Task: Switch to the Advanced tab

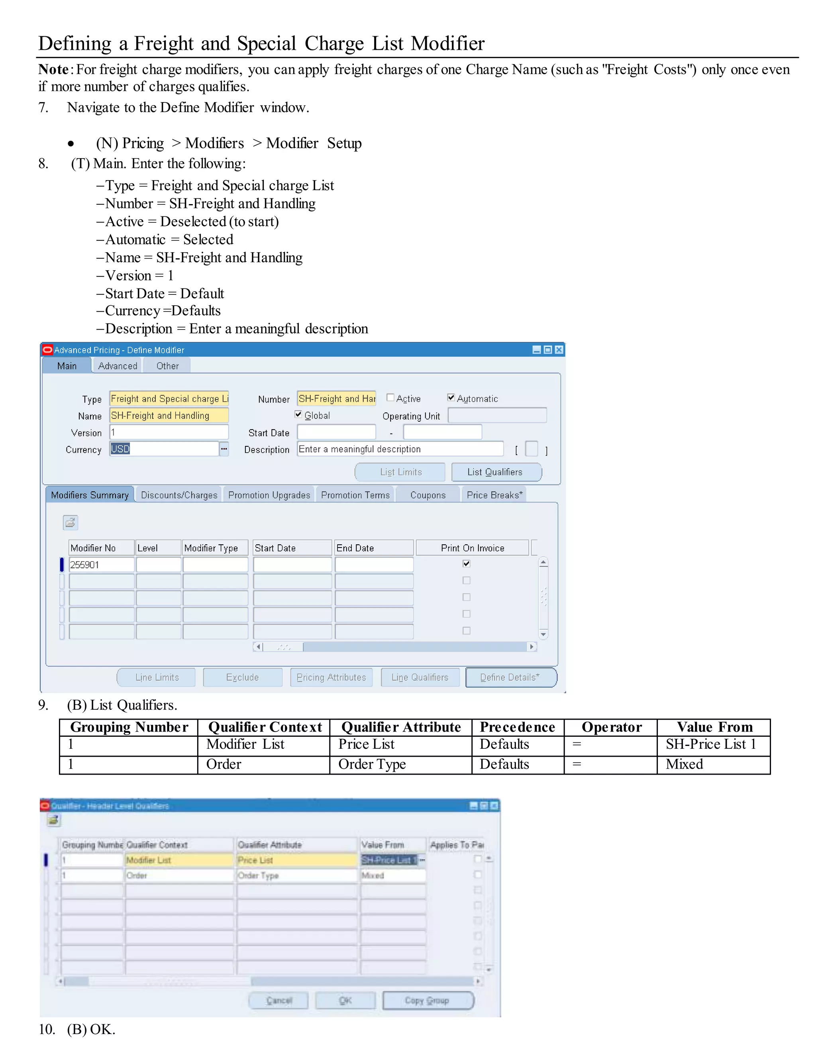Action: click(118, 366)
